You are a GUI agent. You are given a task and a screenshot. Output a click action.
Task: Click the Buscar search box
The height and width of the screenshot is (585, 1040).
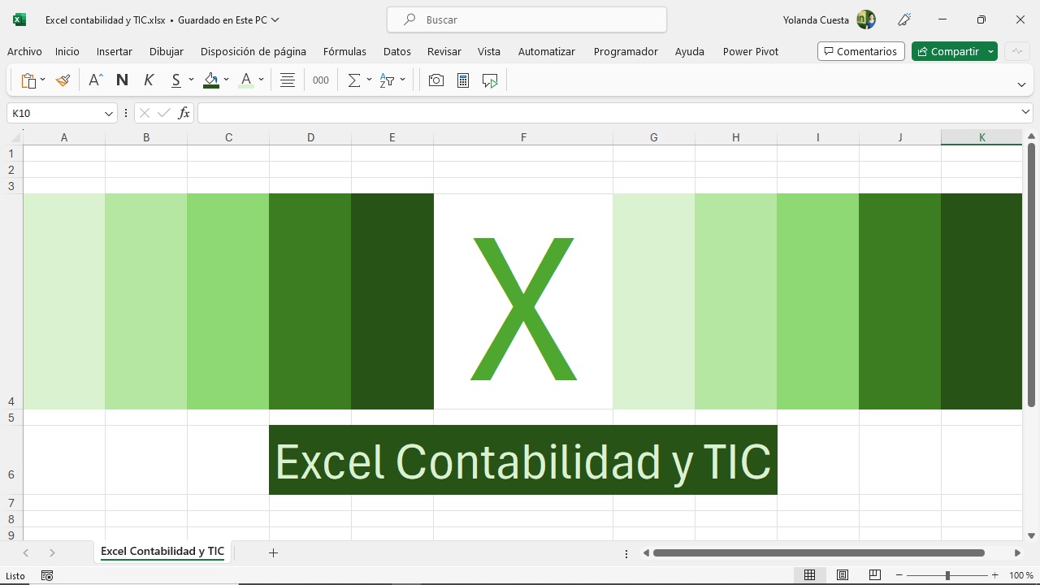pyautogui.click(x=526, y=19)
